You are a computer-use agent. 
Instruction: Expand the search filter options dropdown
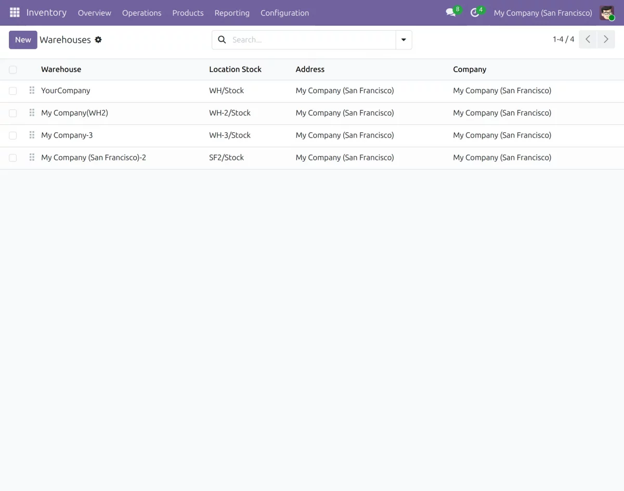(x=404, y=40)
